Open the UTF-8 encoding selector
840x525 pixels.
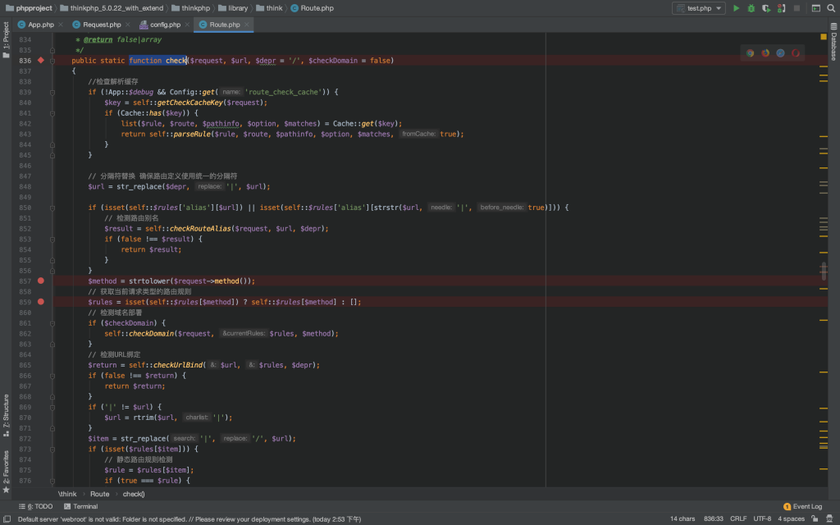pyautogui.click(x=761, y=518)
